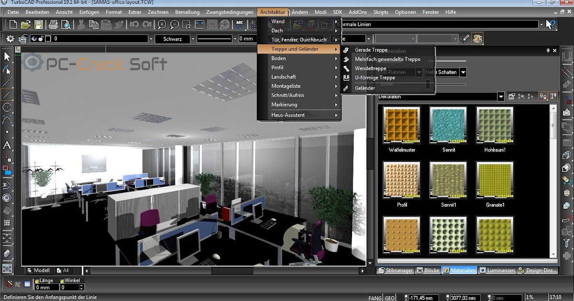Viewport: 574px width, 301px height.
Task: Open print preview icon
Action: tap(66, 24)
